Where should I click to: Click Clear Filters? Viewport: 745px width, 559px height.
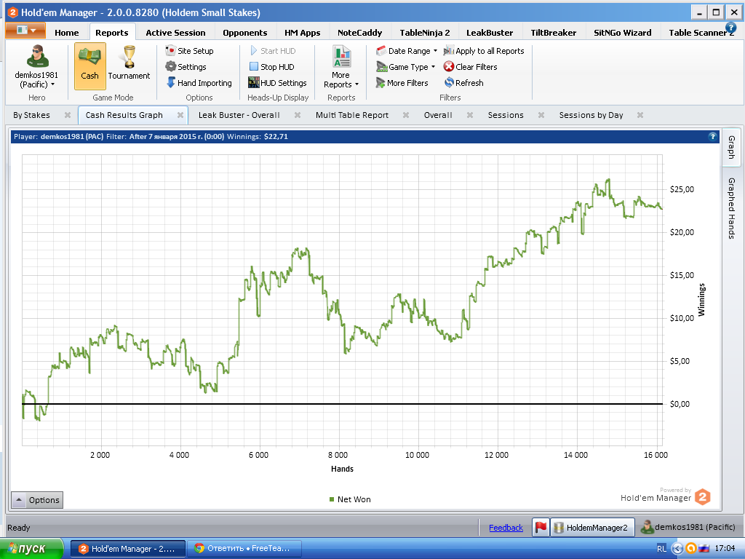[x=471, y=67]
